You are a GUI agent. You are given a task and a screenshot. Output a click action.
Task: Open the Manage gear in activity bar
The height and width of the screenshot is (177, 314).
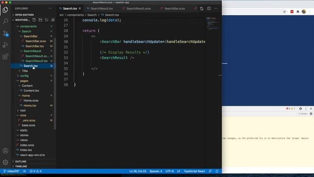coord(5,162)
